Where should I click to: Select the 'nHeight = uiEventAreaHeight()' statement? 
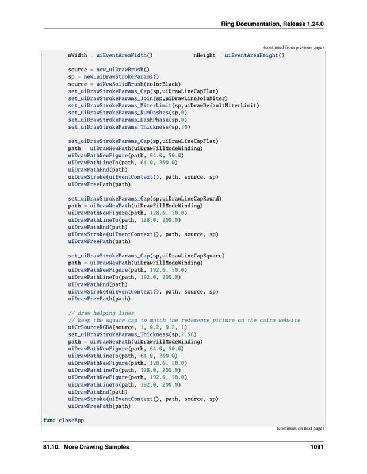click(239, 55)
